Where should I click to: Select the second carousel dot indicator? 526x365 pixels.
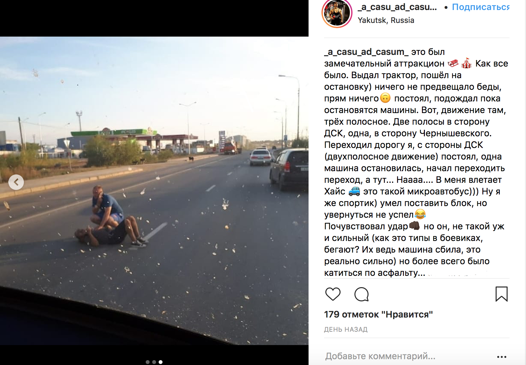(154, 362)
